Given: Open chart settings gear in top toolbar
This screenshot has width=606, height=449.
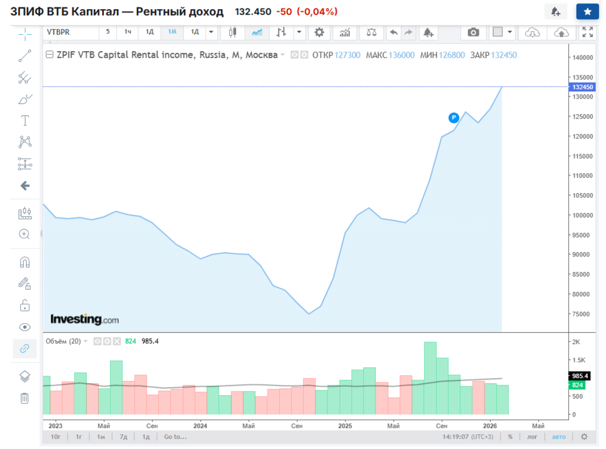Looking at the screenshot, I should click(x=319, y=32).
